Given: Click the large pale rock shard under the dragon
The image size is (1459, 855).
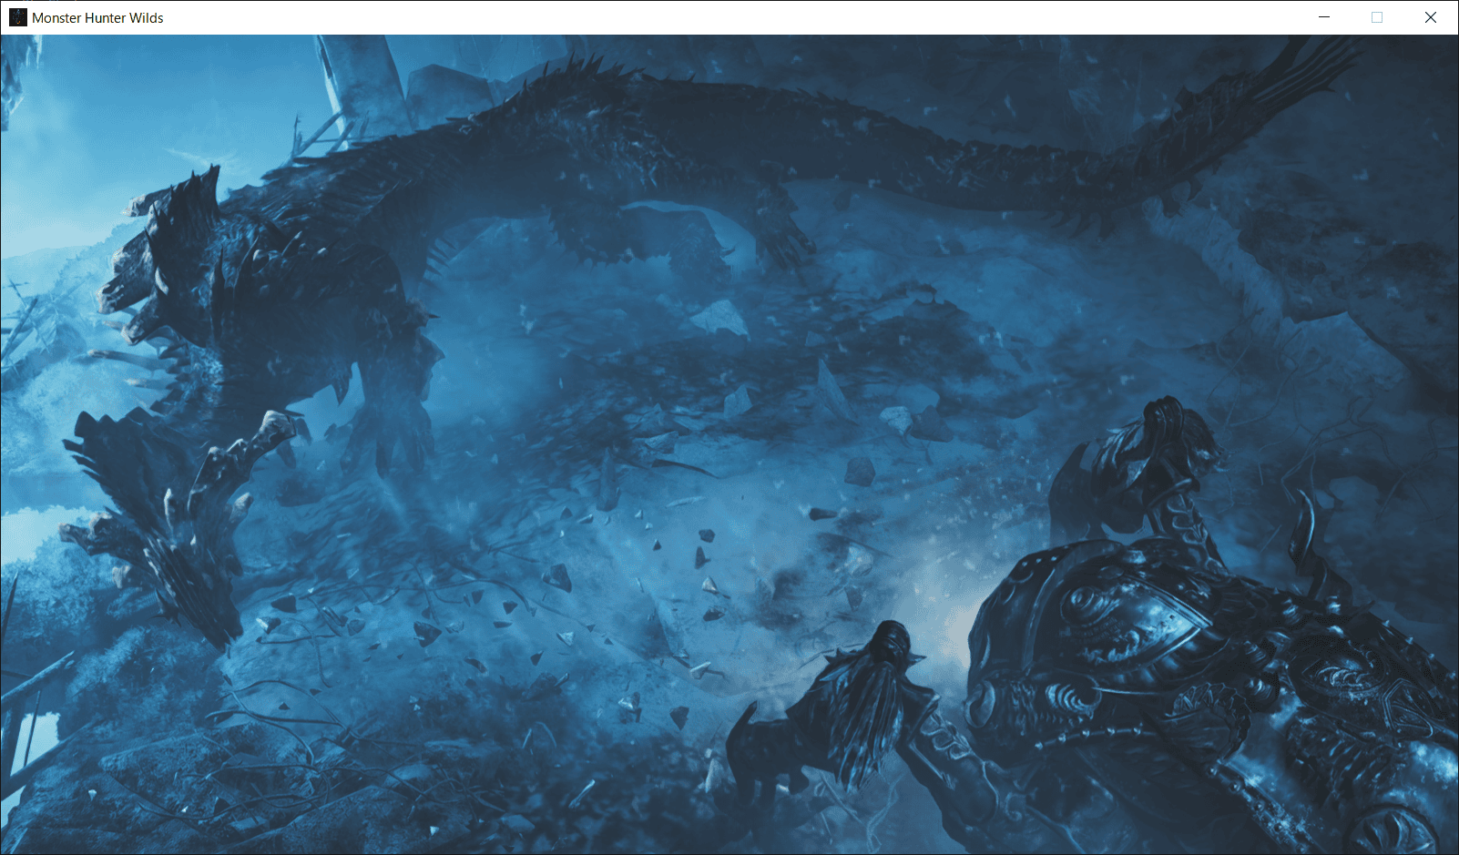Looking at the screenshot, I should click(719, 319).
